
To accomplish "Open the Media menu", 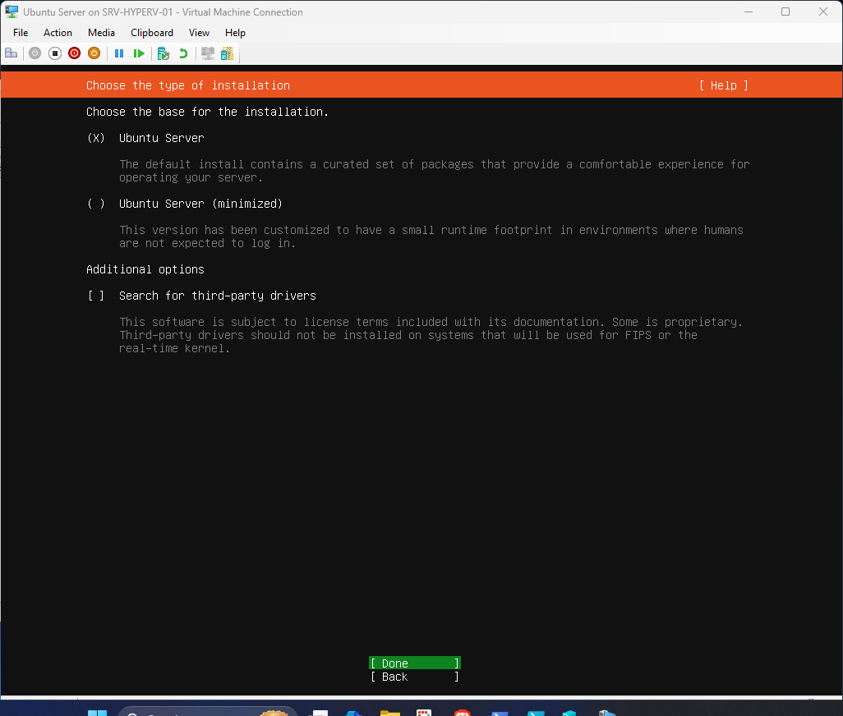I will coord(101,33).
